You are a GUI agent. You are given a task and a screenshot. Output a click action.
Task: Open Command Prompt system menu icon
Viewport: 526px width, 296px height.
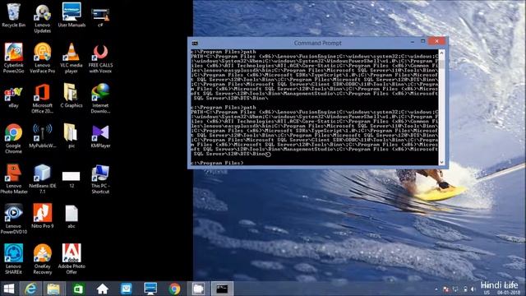pos(195,43)
